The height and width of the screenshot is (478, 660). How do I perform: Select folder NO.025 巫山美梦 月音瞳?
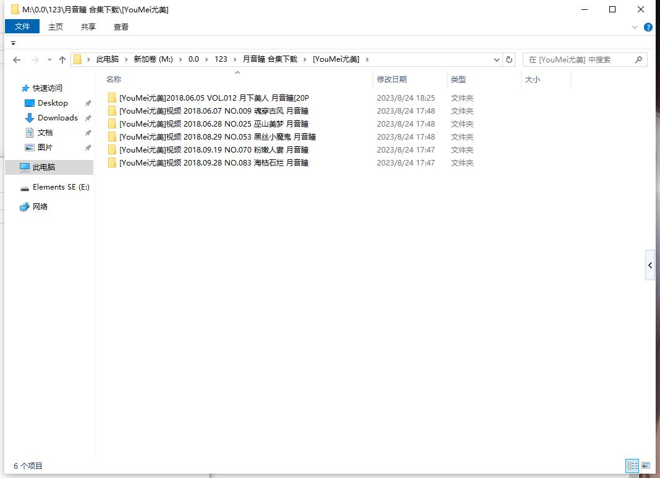pos(214,124)
